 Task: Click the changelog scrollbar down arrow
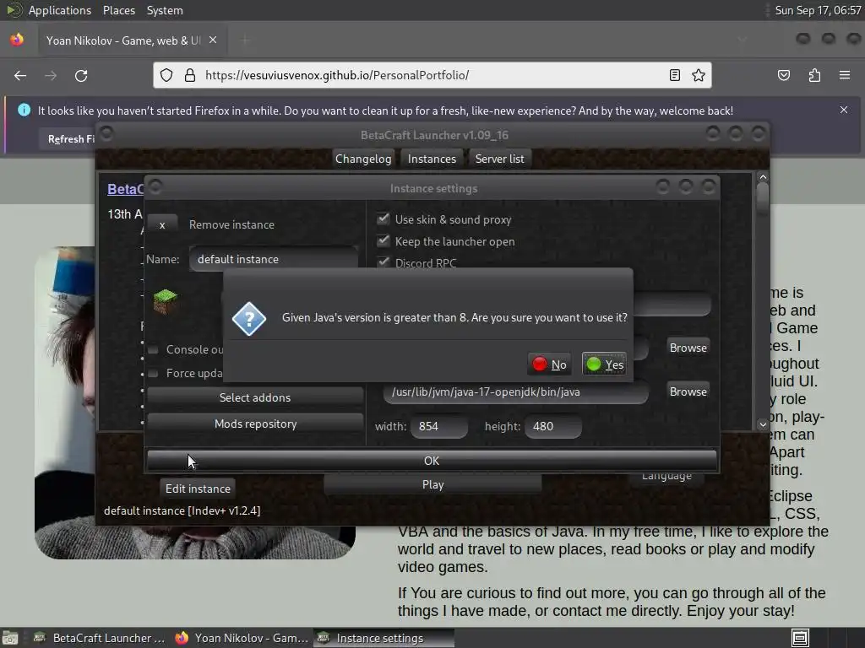pyautogui.click(x=763, y=424)
